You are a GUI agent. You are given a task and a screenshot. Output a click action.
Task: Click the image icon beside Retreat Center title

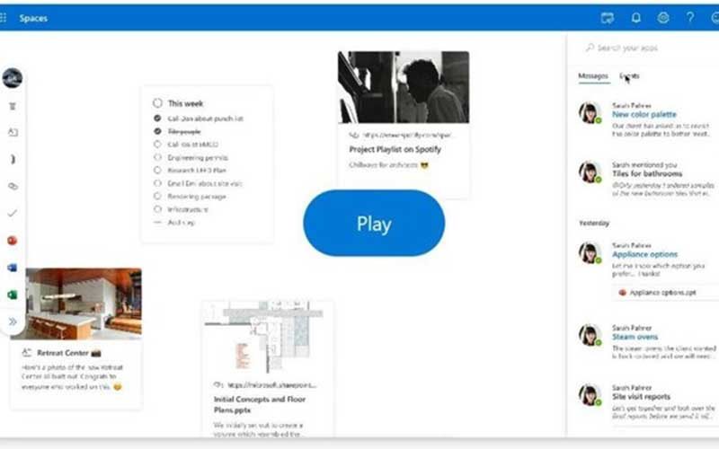click(27, 353)
